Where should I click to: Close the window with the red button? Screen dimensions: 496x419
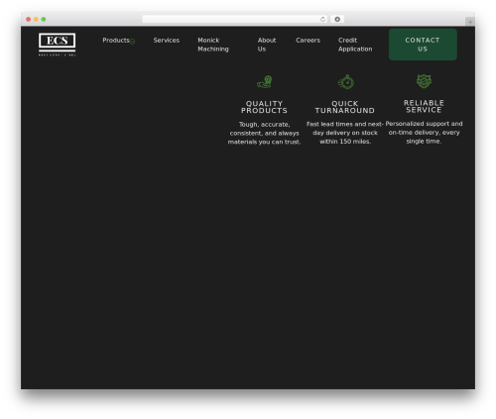tap(29, 19)
